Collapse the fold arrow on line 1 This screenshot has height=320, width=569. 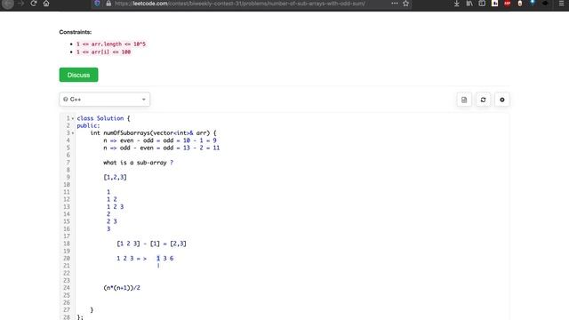[x=73, y=118]
